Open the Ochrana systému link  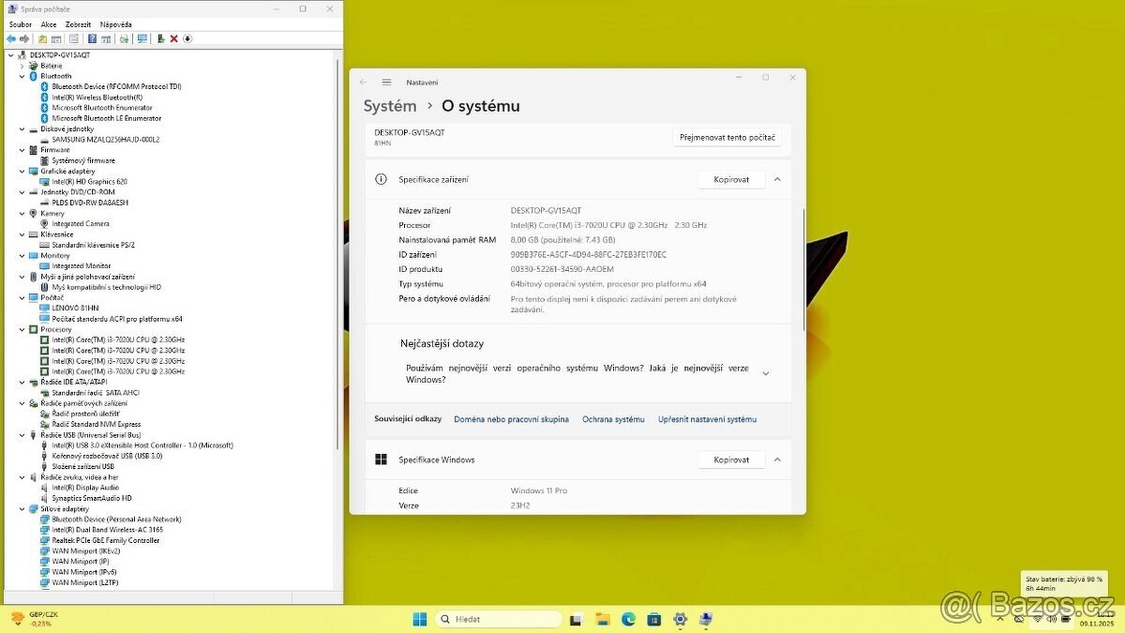pos(613,419)
